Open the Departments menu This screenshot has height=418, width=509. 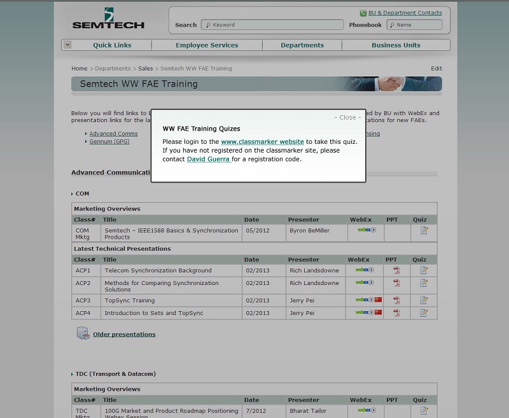point(302,45)
